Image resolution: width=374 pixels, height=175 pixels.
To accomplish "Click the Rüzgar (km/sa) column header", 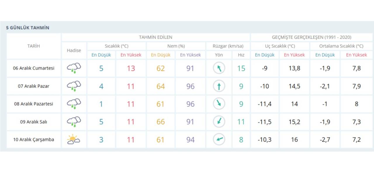I will [228, 46].
